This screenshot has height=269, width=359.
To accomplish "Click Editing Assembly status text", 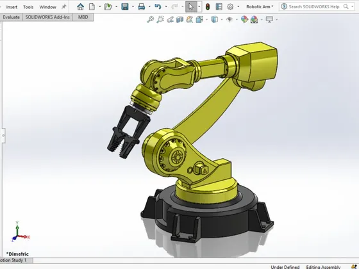I will (x=323, y=267).
